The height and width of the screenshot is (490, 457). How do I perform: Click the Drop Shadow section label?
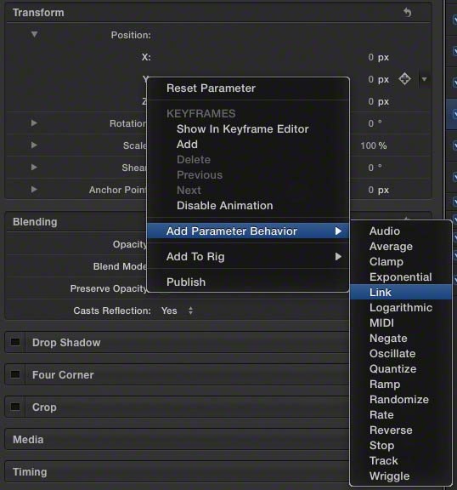pyautogui.click(x=66, y=343)
